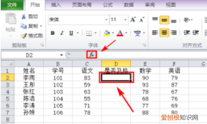Switch to the 插入 Insert tab
Image resolution: width=207 pixels, height=124 pixels.
pos(56,5)
